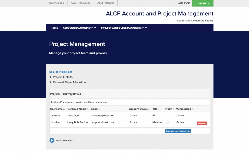Sort by Email column sort icon
Image resolution: width=249 pixels, height=156 pixels.
(x=99, y=109)
